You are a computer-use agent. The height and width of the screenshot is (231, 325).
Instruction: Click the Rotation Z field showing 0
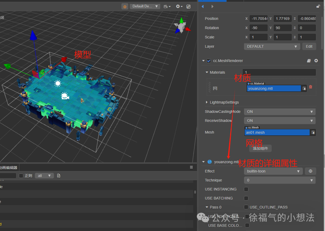[307, 28]
